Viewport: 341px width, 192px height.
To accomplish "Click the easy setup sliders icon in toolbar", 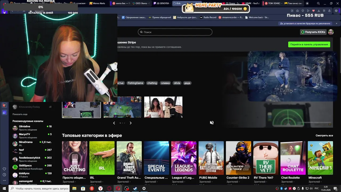I will [324, 11].
